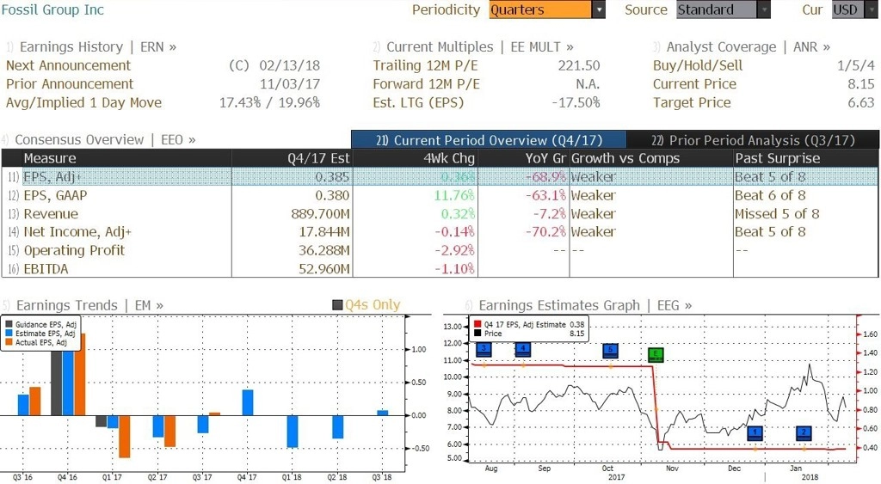
Task: Click the Fossil Group Inc title
Action: point(52,9)
